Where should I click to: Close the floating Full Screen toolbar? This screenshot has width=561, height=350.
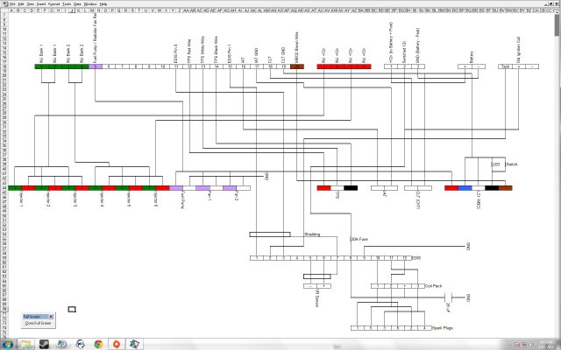tap(52, 316)
